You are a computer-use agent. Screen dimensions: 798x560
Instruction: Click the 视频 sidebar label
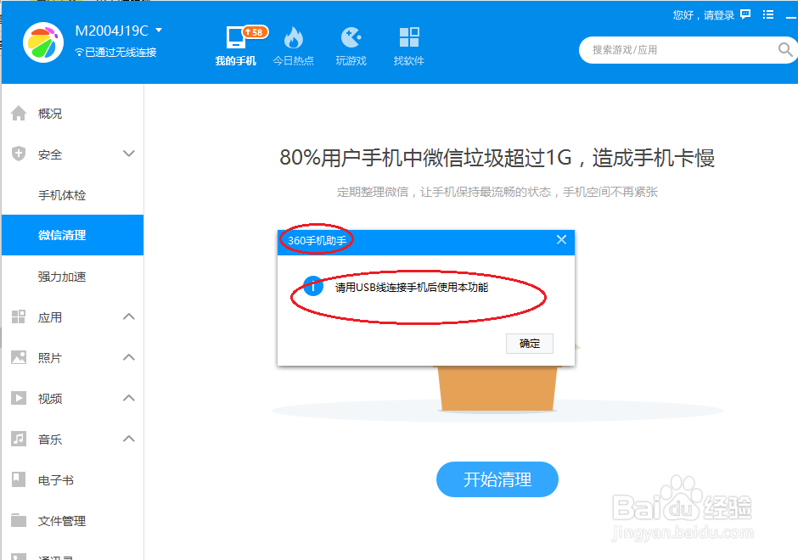coord(50,399)
